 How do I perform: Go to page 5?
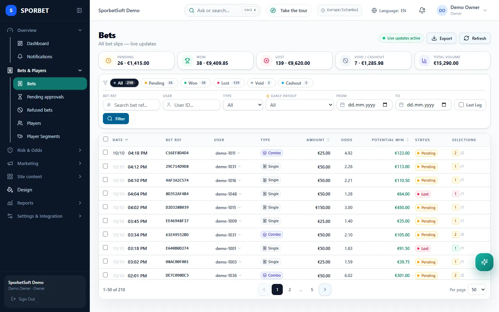[312, 289]
